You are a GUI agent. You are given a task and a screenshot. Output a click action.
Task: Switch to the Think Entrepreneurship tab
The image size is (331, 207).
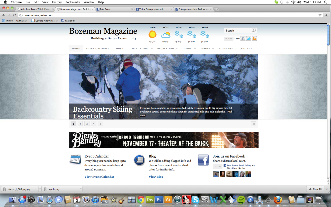click(154, 9)
